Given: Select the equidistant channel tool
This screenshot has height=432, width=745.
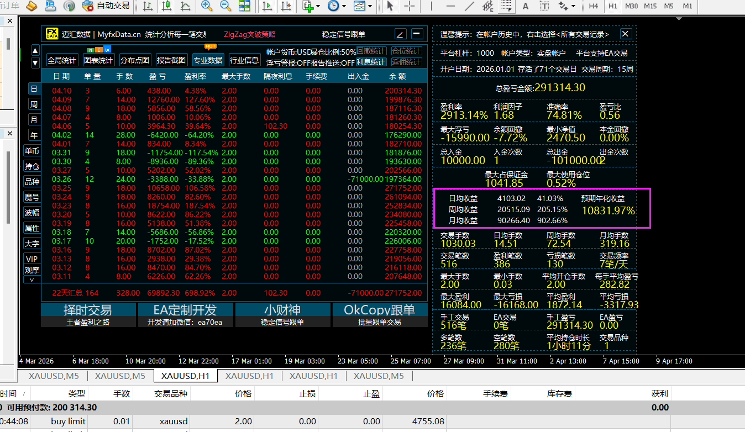Looking at the screenshot, I should point(488,6).
